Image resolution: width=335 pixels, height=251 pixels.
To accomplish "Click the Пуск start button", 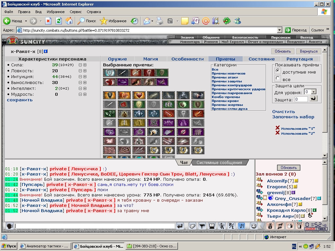I will [x=9, y=246].
